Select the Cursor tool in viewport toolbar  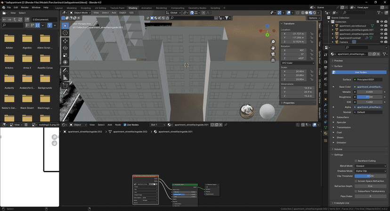[65, 33]
